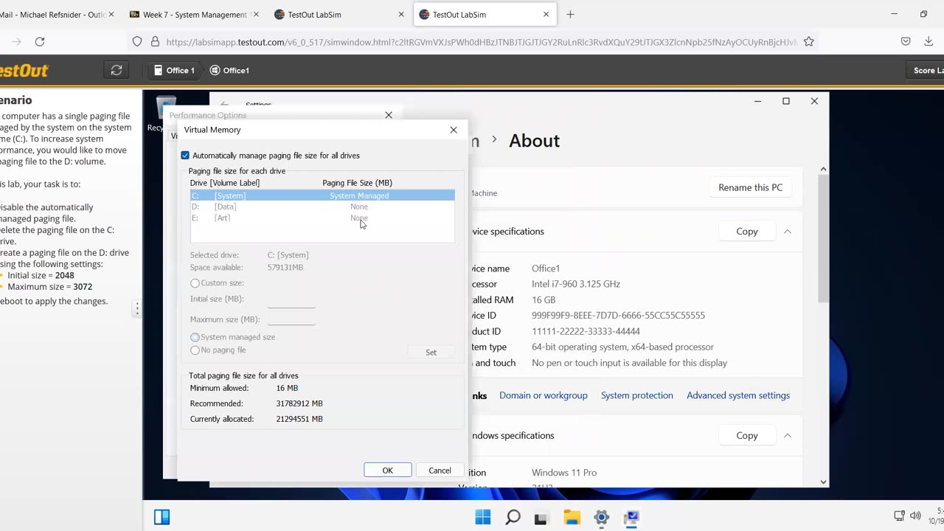The image size is (944, 531).
Task: Switch to the Office1 computer tab
Action: click(x=229, y=70)
